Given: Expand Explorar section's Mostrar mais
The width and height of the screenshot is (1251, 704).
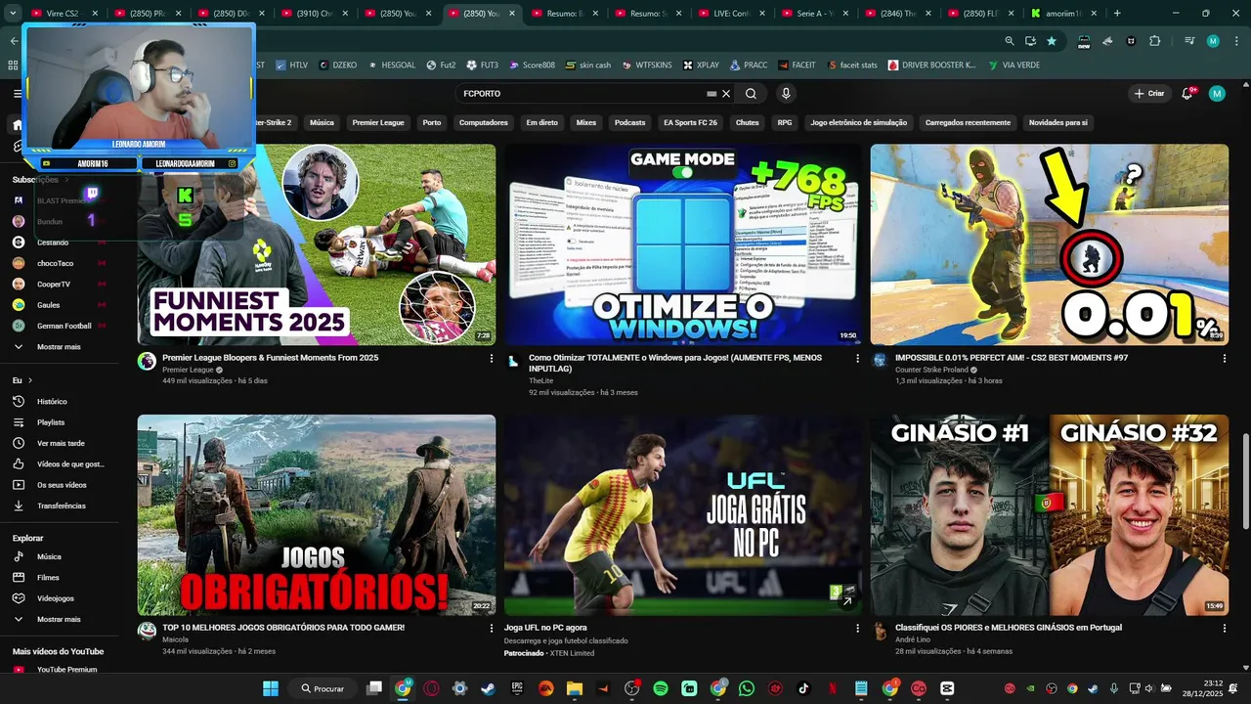Looking at the screenshot, I should [x=59, y=619].
